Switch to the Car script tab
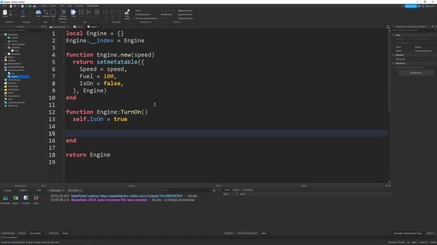Screen dimensions: 437x245 77,27
